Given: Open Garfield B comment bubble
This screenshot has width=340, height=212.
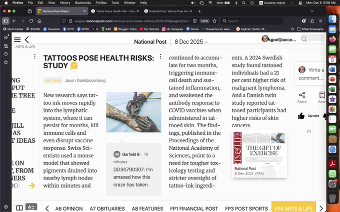Looking at the screenshot, I should tap(133, 169).
